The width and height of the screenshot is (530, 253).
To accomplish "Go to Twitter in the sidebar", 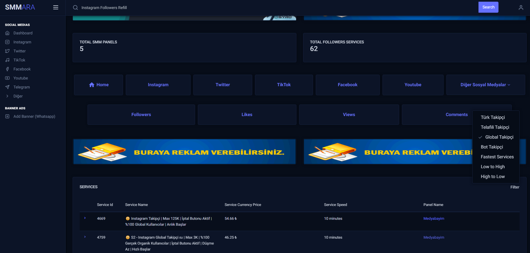I will coord(19,51).
